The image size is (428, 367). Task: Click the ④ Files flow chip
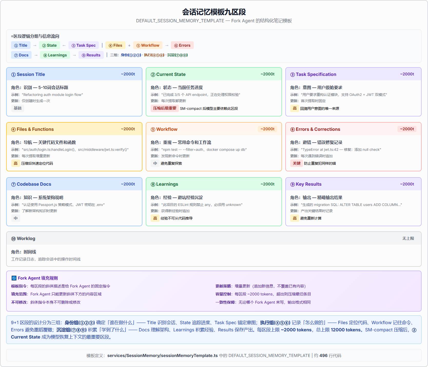[x=115, y=45]
